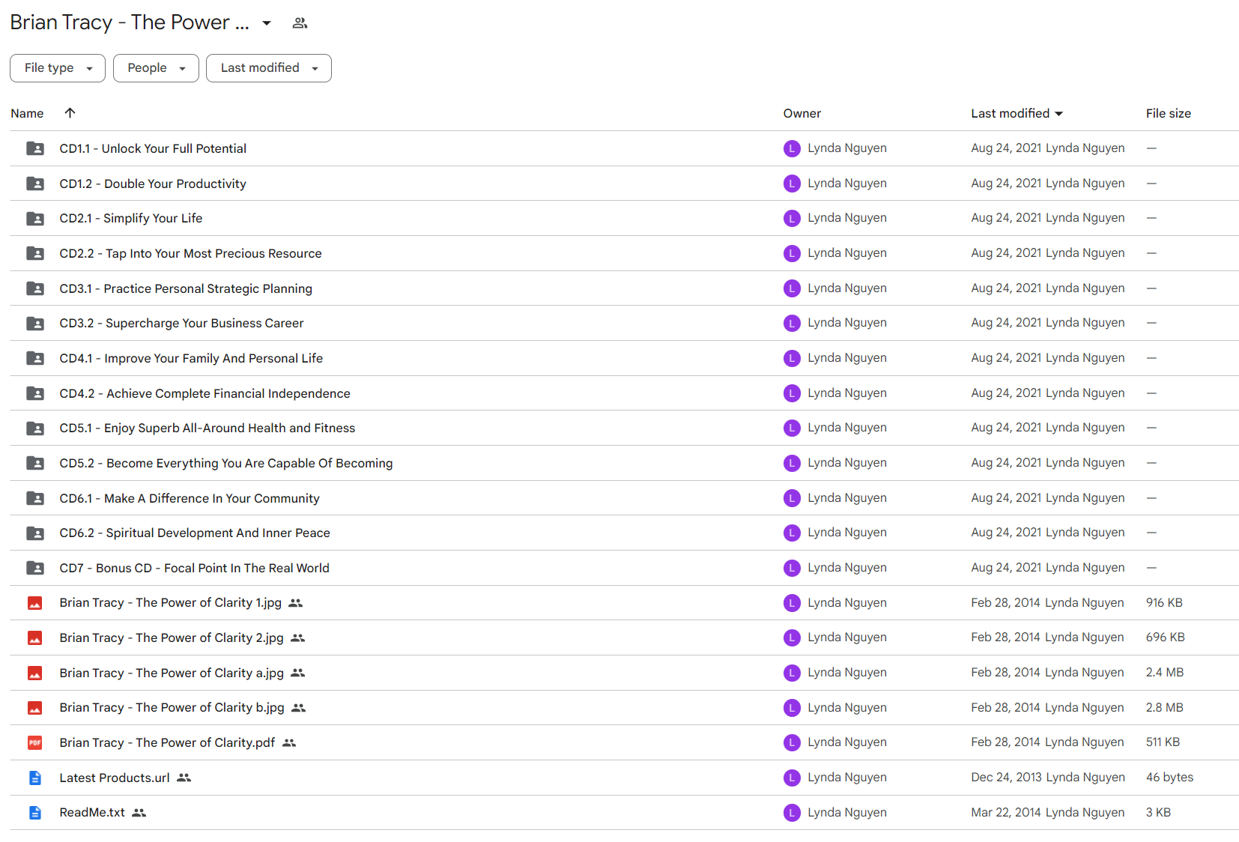Select 'CD1.1 - Unlock Your Full Potential' name
The image size is (1239, 842).
153,148
